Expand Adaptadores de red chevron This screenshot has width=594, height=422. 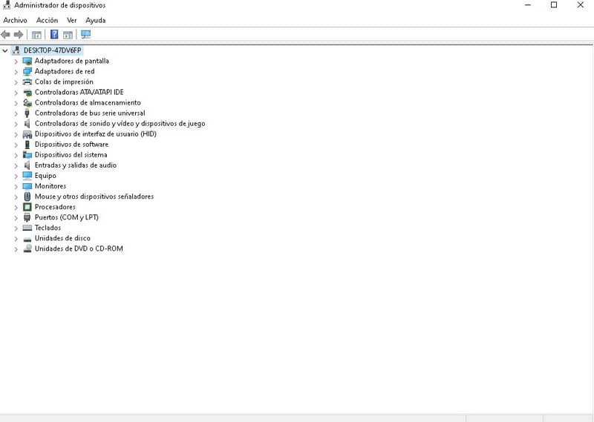click(x=16, y=72)
